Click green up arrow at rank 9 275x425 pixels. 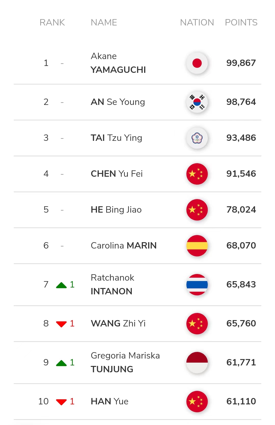[61, 363]
